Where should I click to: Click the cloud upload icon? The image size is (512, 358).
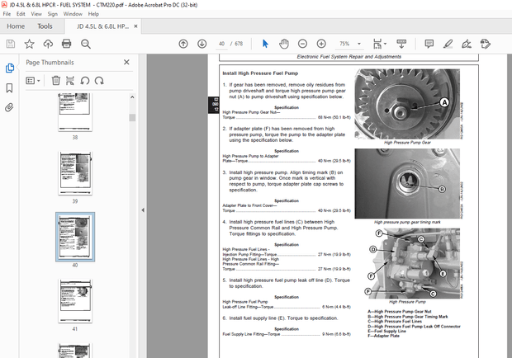pyautogui.click(x=50, y=44)
